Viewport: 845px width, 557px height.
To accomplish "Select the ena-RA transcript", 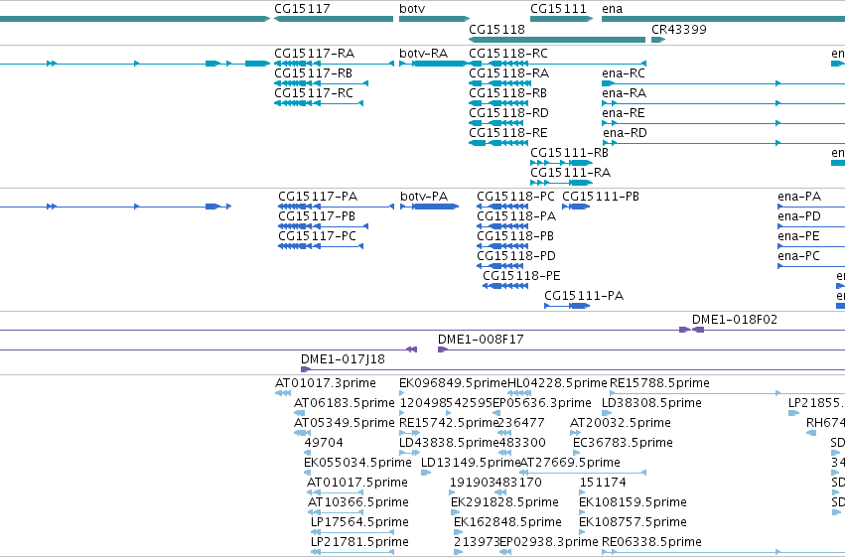I will (x=723, y=103).
